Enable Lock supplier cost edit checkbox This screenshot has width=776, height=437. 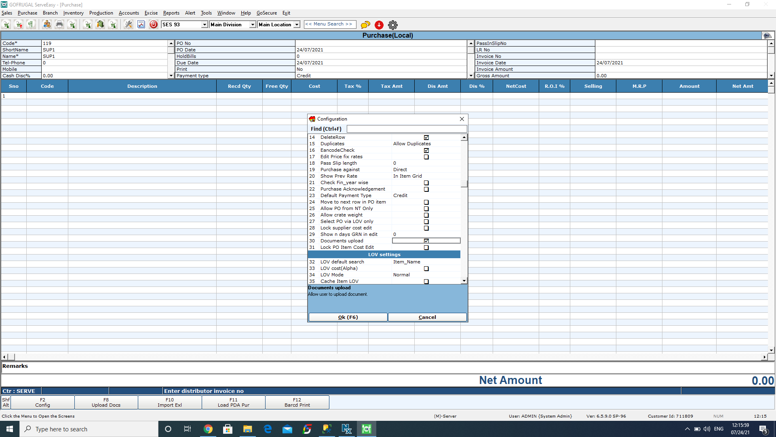coord(426,228)
